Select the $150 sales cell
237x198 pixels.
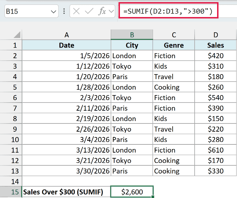click(216, 119)
